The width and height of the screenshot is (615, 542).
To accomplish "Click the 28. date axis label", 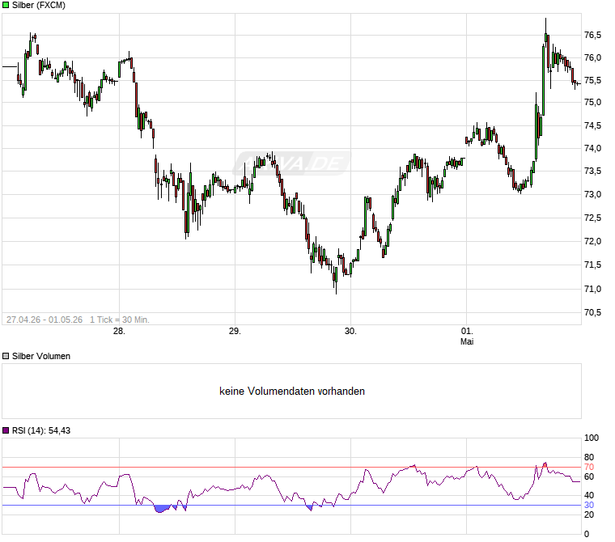I will coord(119,331).
